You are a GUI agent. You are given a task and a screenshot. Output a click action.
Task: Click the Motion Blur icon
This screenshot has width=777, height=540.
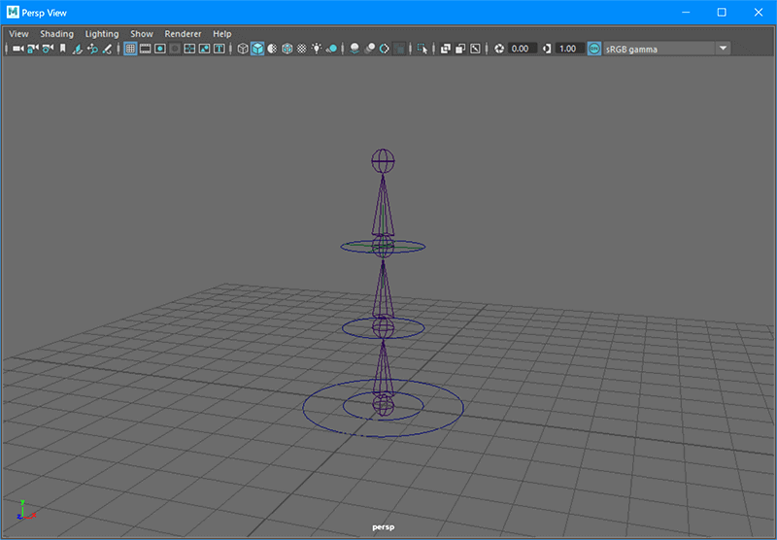coord(369,49)
